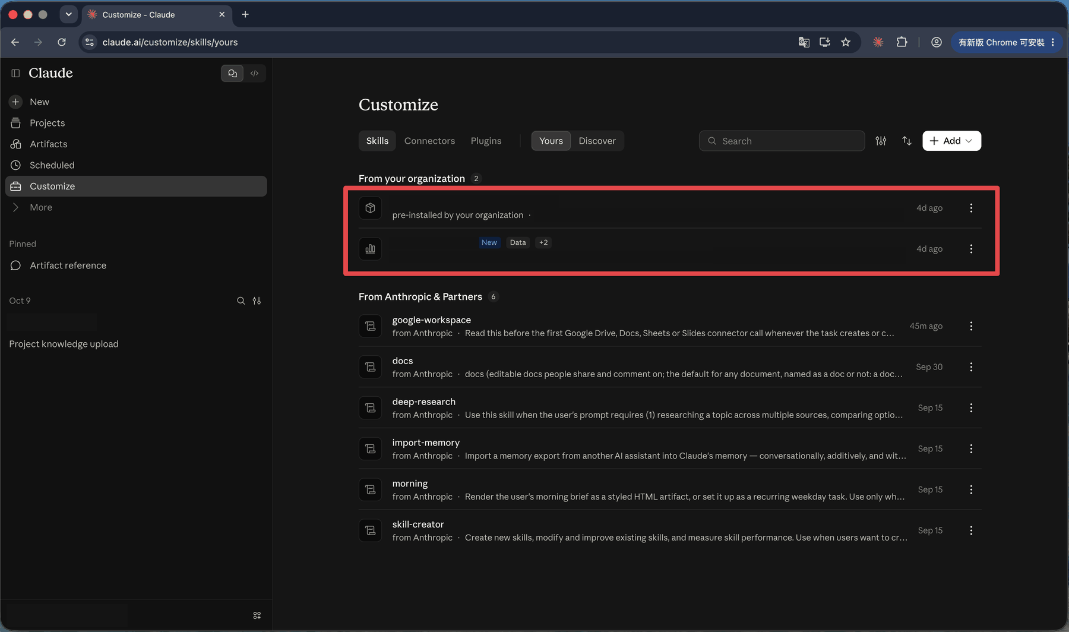Open sort order icon
Image resolution: width=1069 pixels, height=632 pixels.
point(906,141)
